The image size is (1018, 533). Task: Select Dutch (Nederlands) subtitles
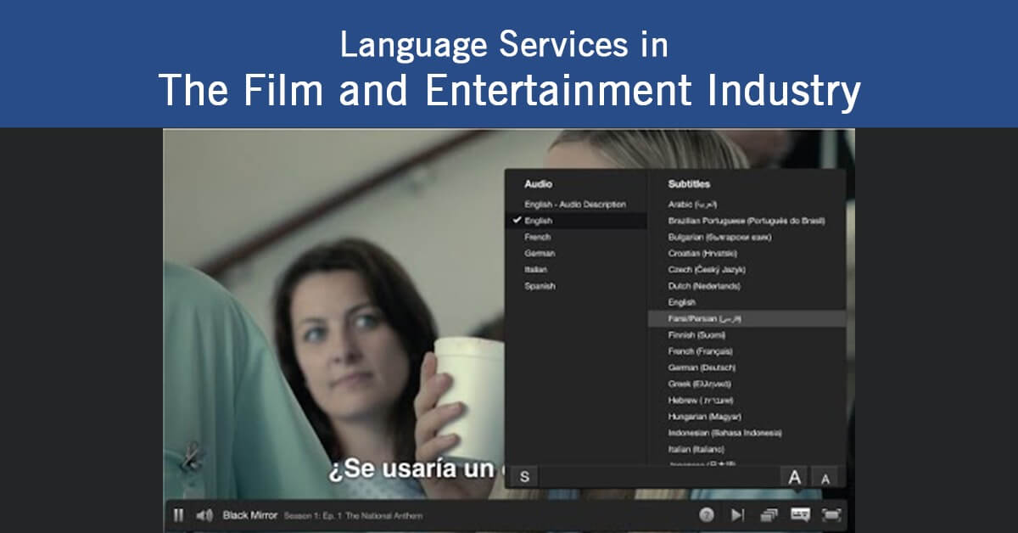coord(704,286)
